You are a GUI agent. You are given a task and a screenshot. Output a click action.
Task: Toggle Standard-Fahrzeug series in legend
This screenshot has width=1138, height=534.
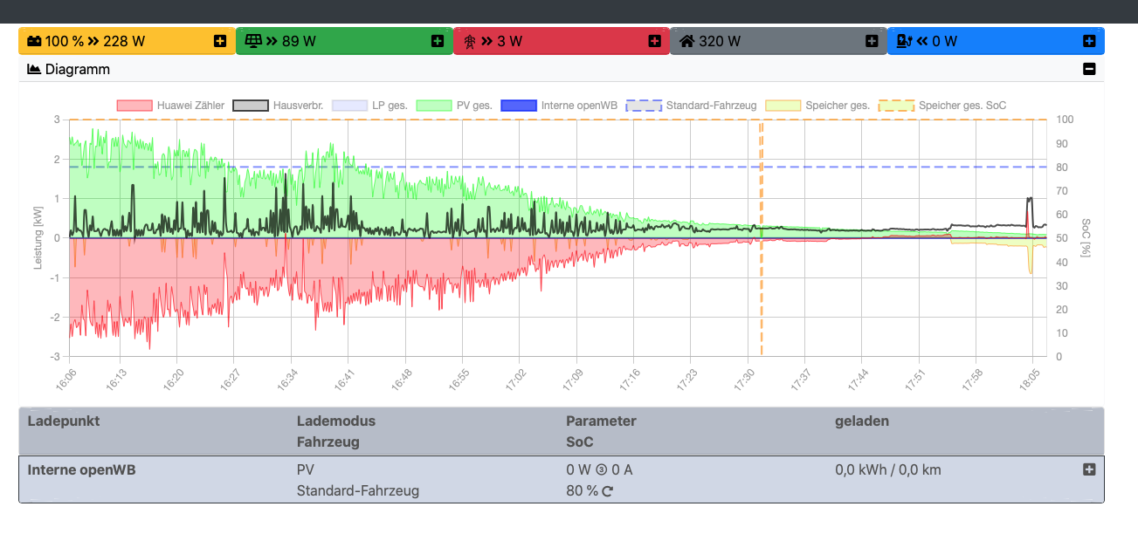coord(692,106)
